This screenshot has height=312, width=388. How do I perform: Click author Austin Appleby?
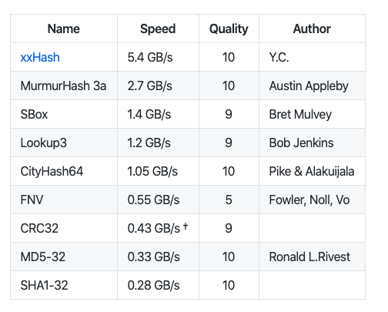click(x=309, y=86)
